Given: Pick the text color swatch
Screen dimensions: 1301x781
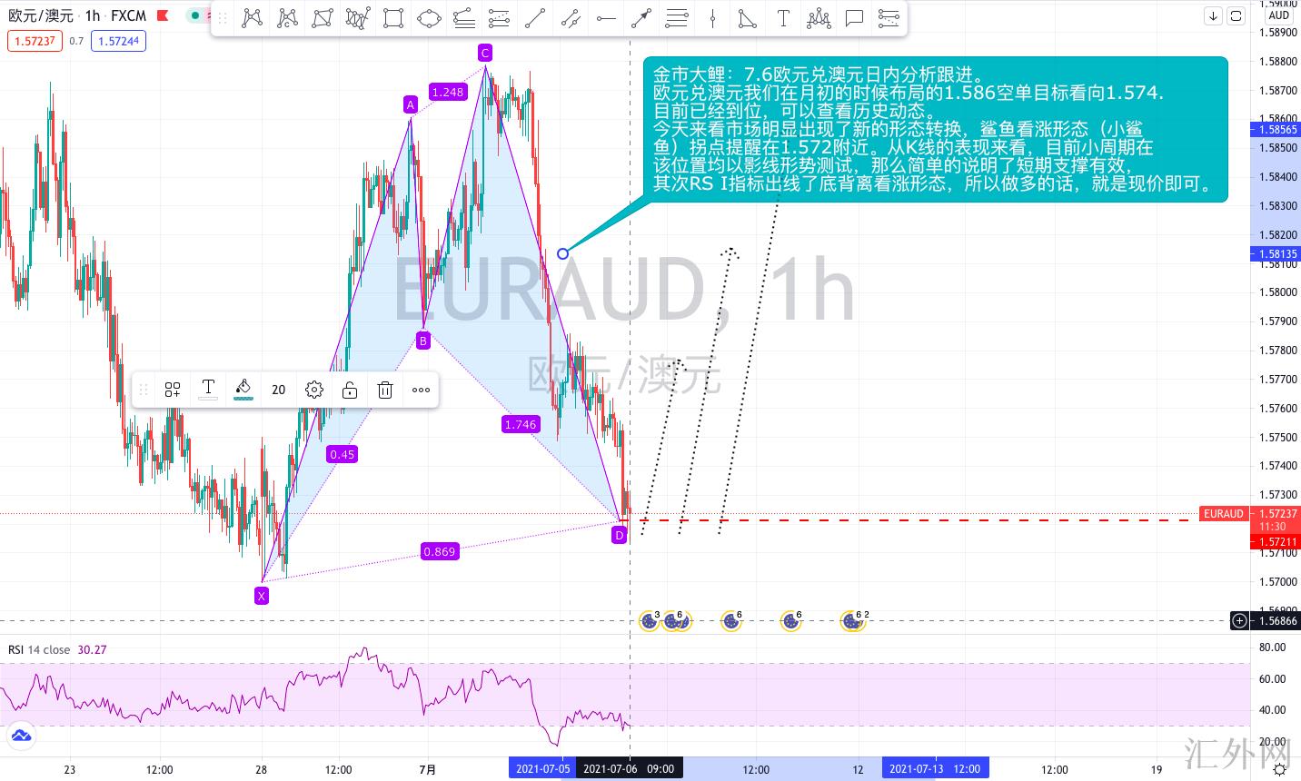Looking at the screenshot, I should pyautogui.click(x=208, y=390).
